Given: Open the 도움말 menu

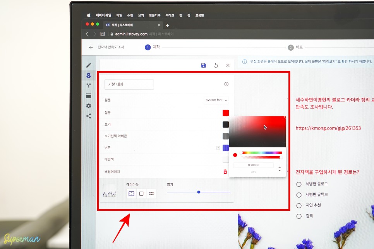Looking at the screenshot, I should (x=200, y=15).
